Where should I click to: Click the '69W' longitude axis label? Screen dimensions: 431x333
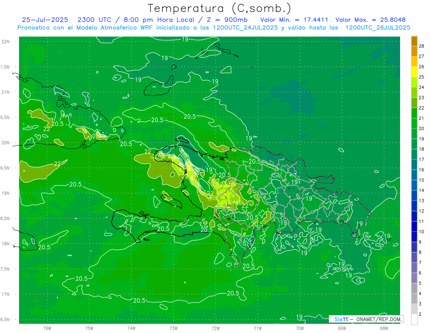342,328
